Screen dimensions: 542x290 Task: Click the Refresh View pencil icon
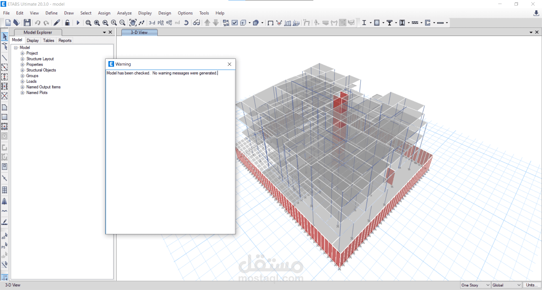(57, 23)
